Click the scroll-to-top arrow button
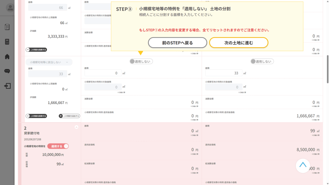The image size is (329, 185). 303,166
